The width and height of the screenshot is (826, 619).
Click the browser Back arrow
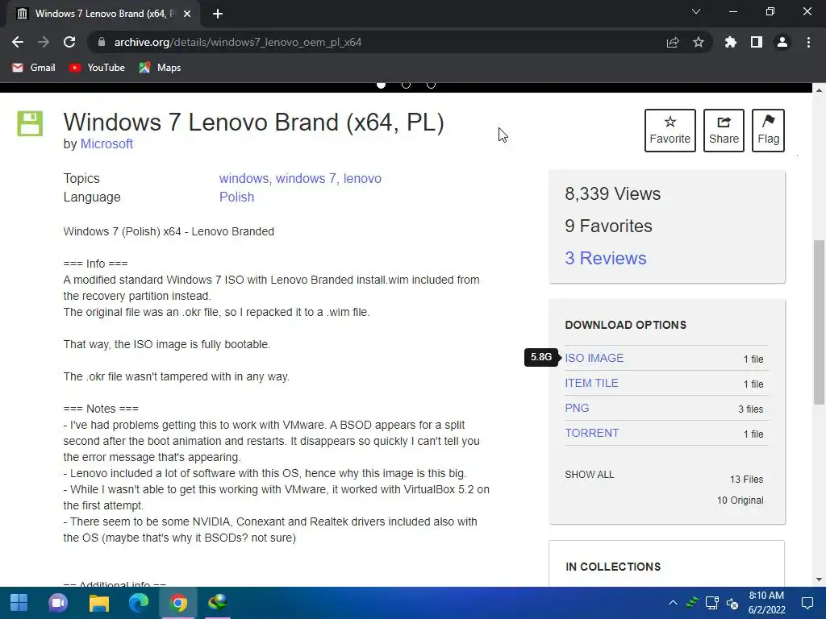18,42
